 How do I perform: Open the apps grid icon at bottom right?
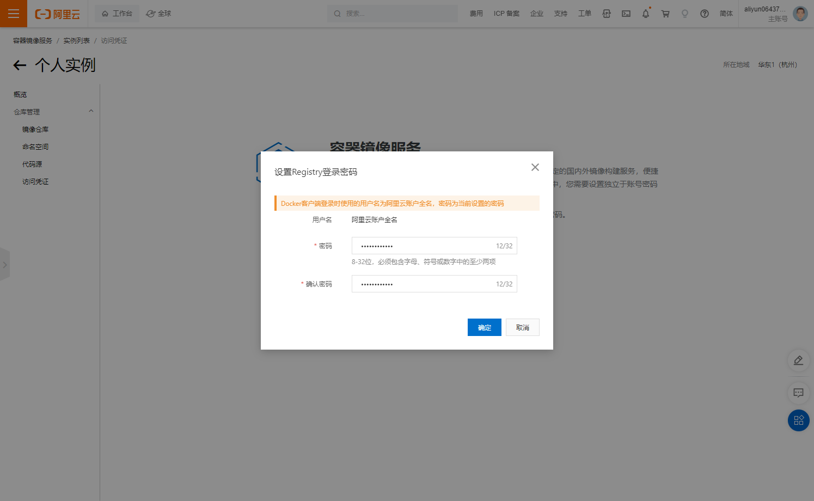798,420
